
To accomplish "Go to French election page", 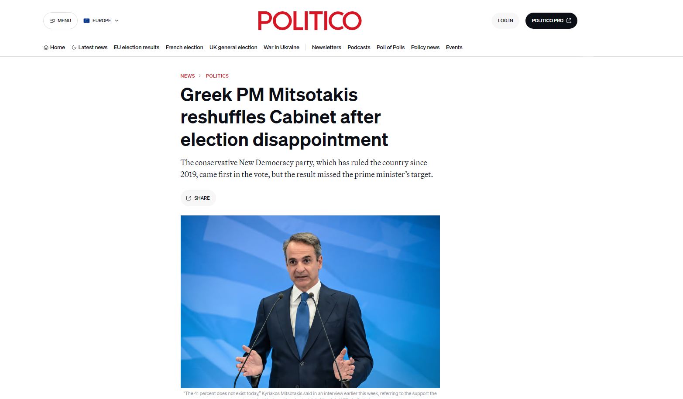I will 184,48.
